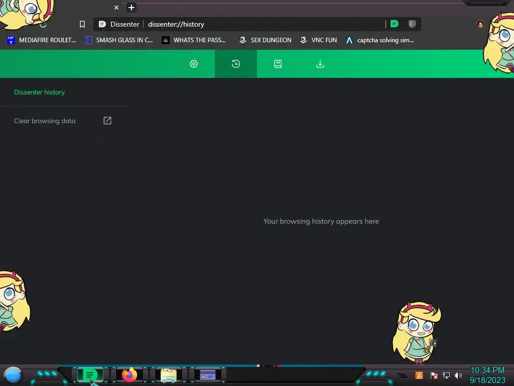Image resolution: width=514 pixels, height=386 pixels.
Task: Click the Dissenter history sidebar item
Action: point(39,92)
